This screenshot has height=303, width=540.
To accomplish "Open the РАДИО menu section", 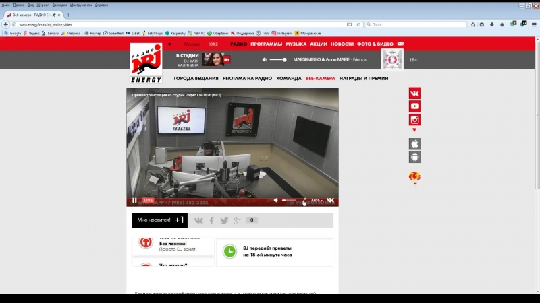I will click(x=239, y=44).
